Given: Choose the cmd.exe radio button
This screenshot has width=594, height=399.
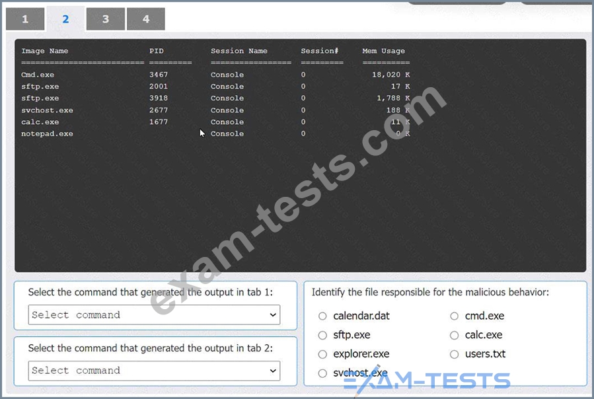Looking at the screenshot, I should point(454,316).
